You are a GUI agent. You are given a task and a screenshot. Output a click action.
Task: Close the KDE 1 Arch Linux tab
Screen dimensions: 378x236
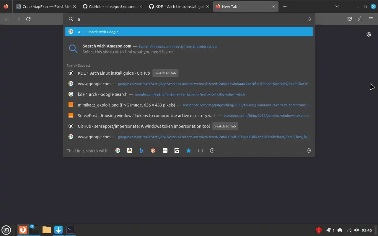click(x=207, y=6)
